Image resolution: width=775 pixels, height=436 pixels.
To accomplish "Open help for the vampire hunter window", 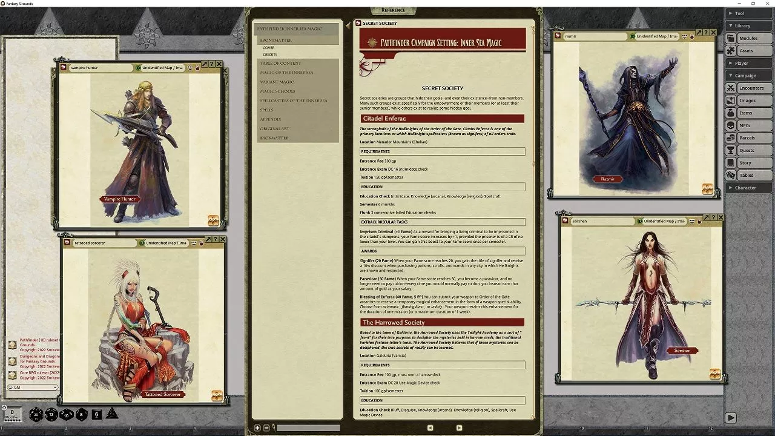I will (x=212, y=64).
